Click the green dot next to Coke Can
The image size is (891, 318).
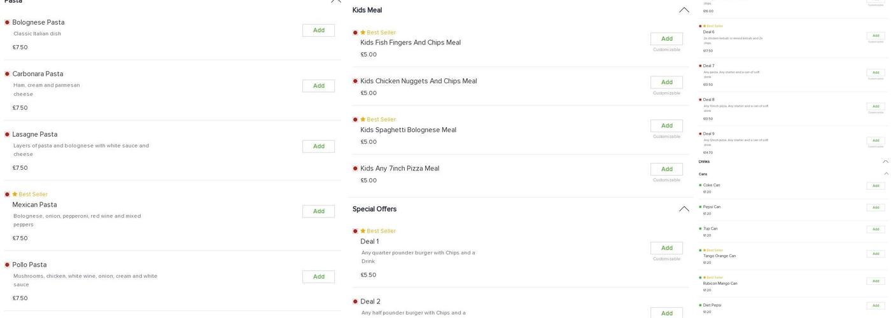pyautogui.click(x=700, y=185)
